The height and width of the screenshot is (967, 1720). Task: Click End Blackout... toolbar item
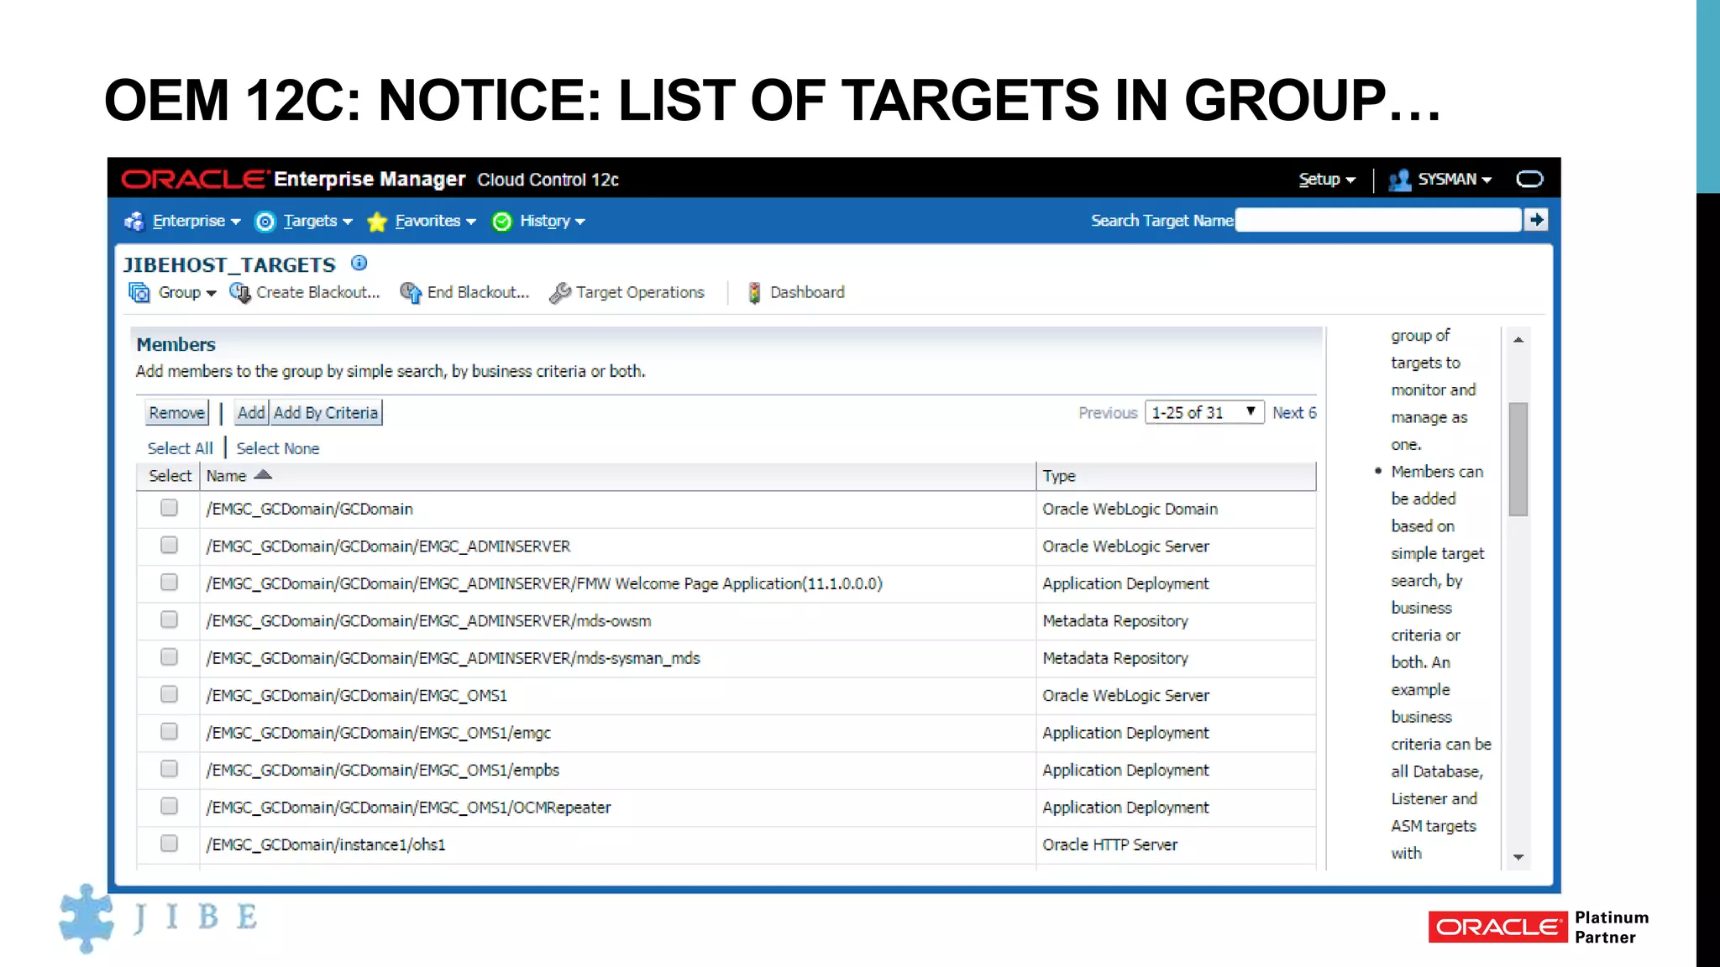478,292
